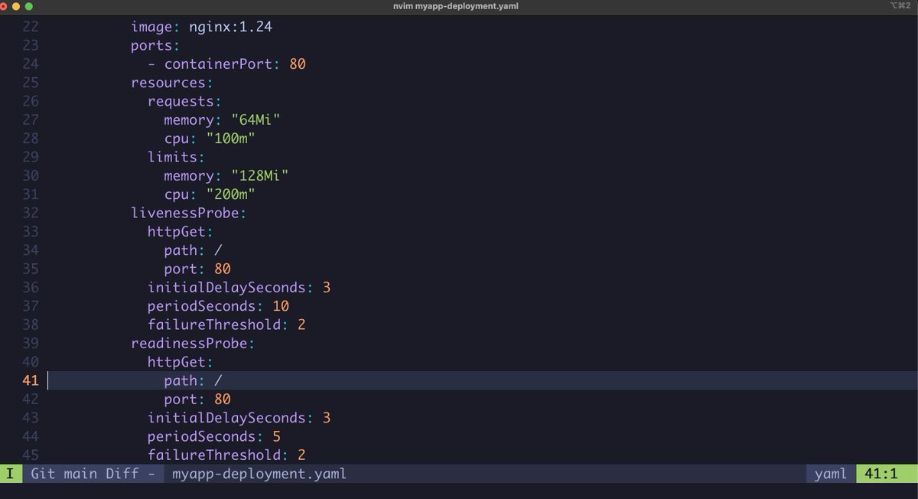The height and width of the screenshot is (499, 918).
Task: Click the limits: key
Action: point(177,157)
